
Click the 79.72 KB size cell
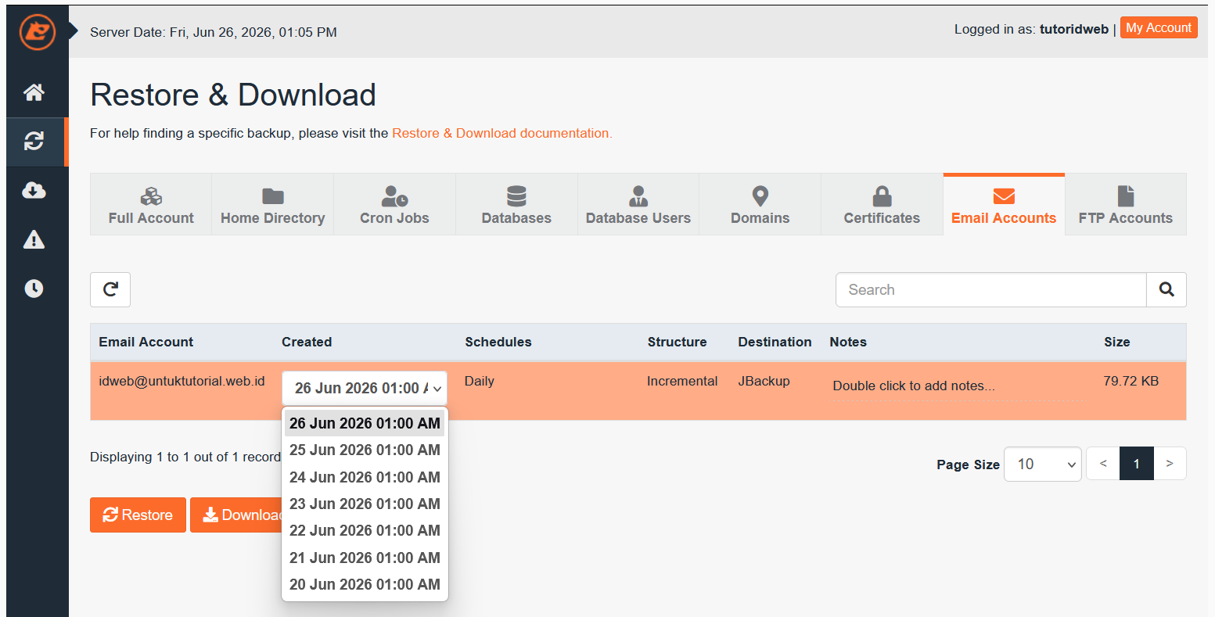pos(1131,382)
